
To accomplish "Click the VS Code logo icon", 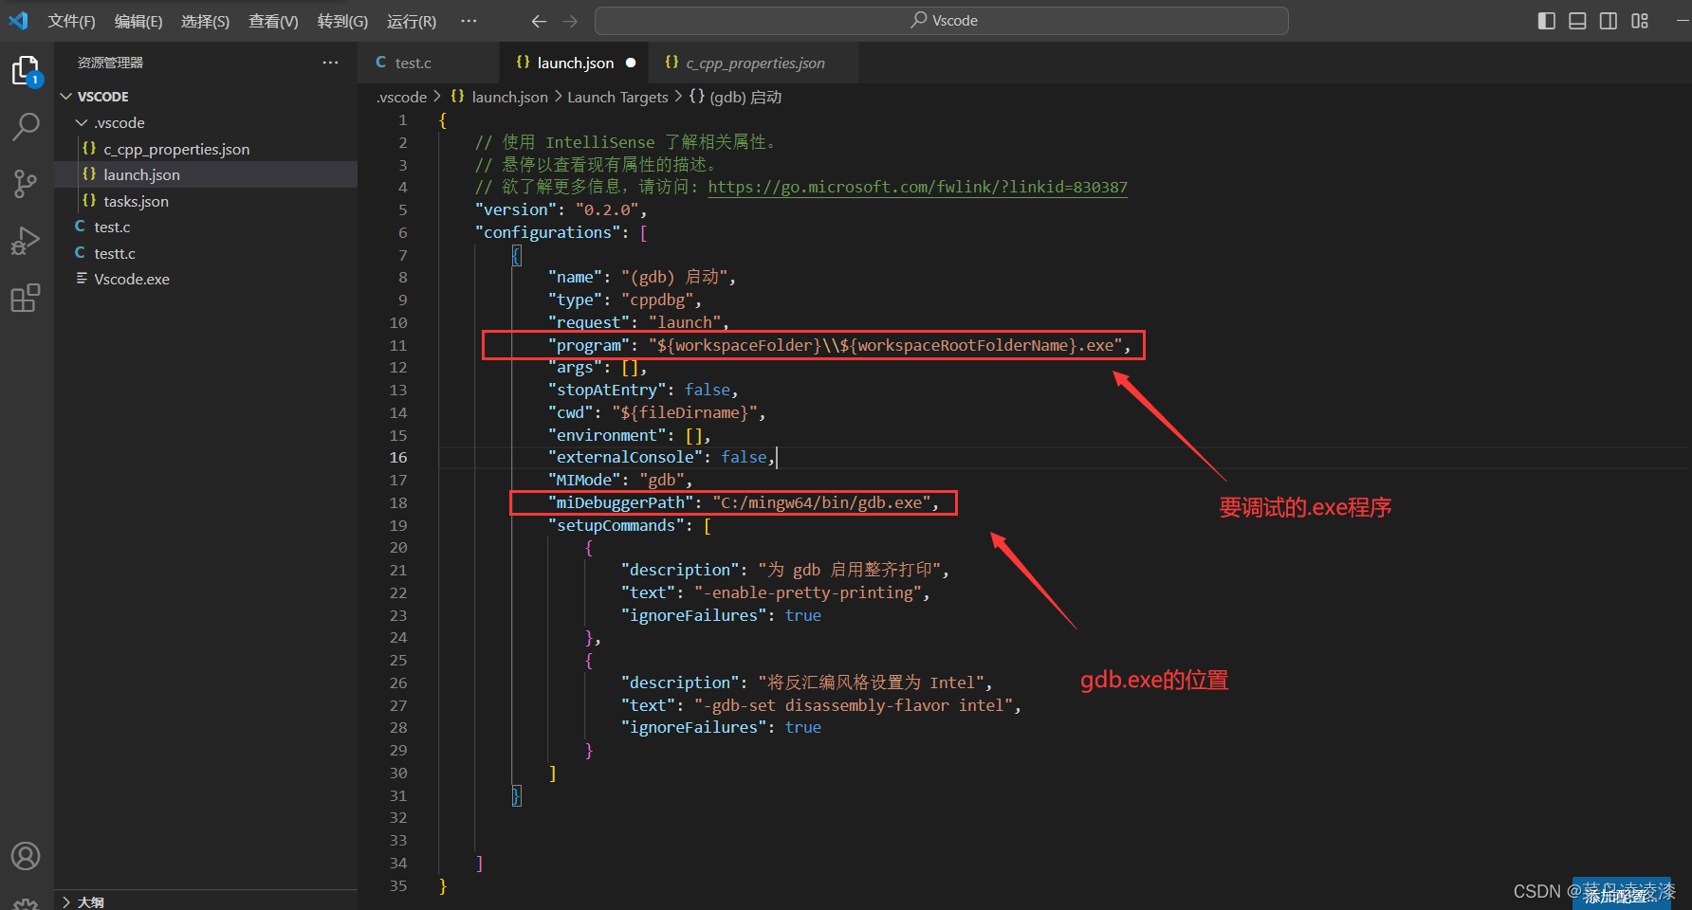I will (18, 20).
